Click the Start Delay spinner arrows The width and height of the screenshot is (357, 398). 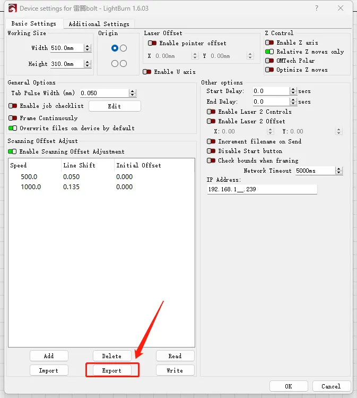pyautogui.click(x=293, y=91)
